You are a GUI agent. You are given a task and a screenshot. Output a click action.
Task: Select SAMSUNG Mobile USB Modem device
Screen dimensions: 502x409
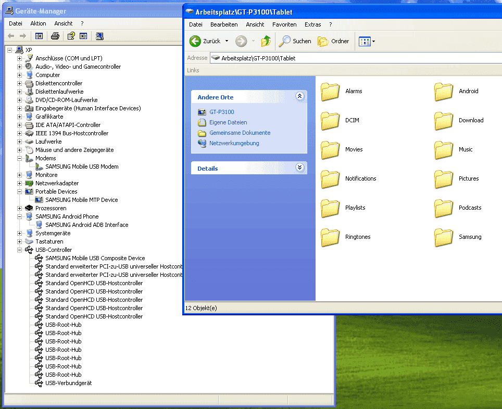pyautogui.click(x=82, y=167)
